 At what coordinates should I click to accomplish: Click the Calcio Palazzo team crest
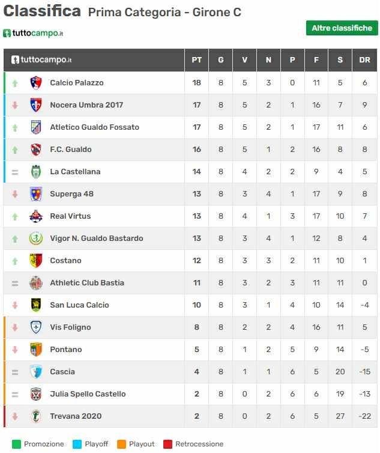(36, 83)
